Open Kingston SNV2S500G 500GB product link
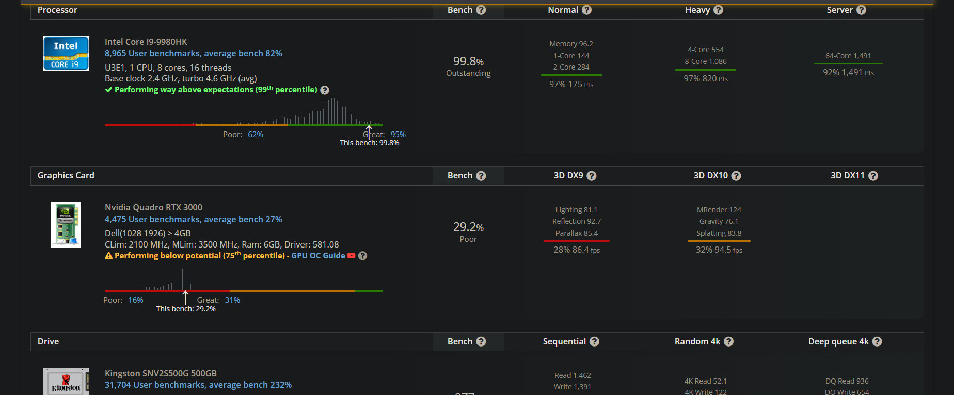This screenshot has width=954, height=395. (161, 373)
